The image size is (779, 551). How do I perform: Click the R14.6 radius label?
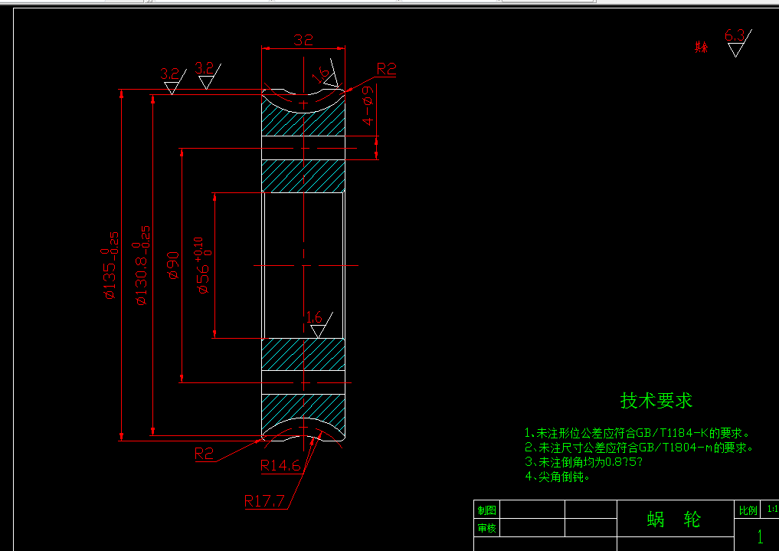coord(280,465)
